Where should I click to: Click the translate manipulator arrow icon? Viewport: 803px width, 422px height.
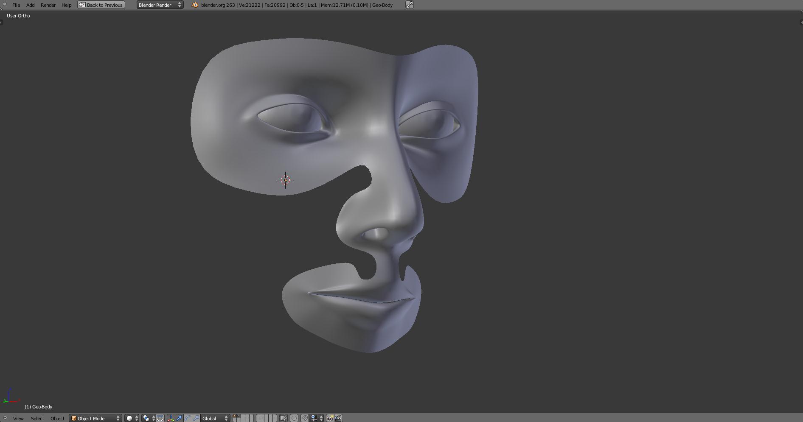click(x=179, y=418)
